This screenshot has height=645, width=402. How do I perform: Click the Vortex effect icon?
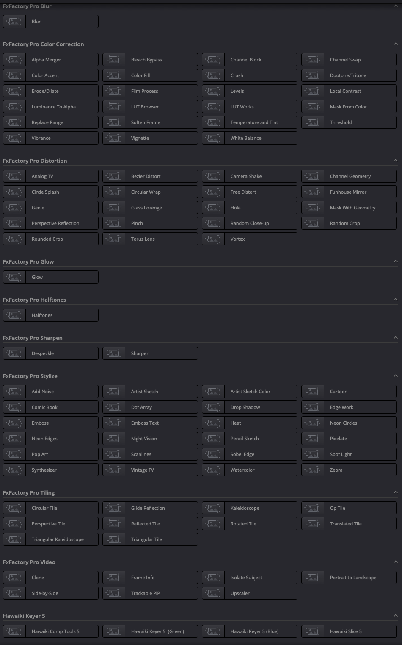pos(213,239)
